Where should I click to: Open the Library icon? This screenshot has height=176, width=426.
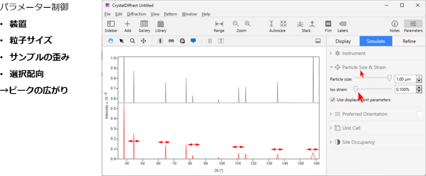click(x=161, y=24)
